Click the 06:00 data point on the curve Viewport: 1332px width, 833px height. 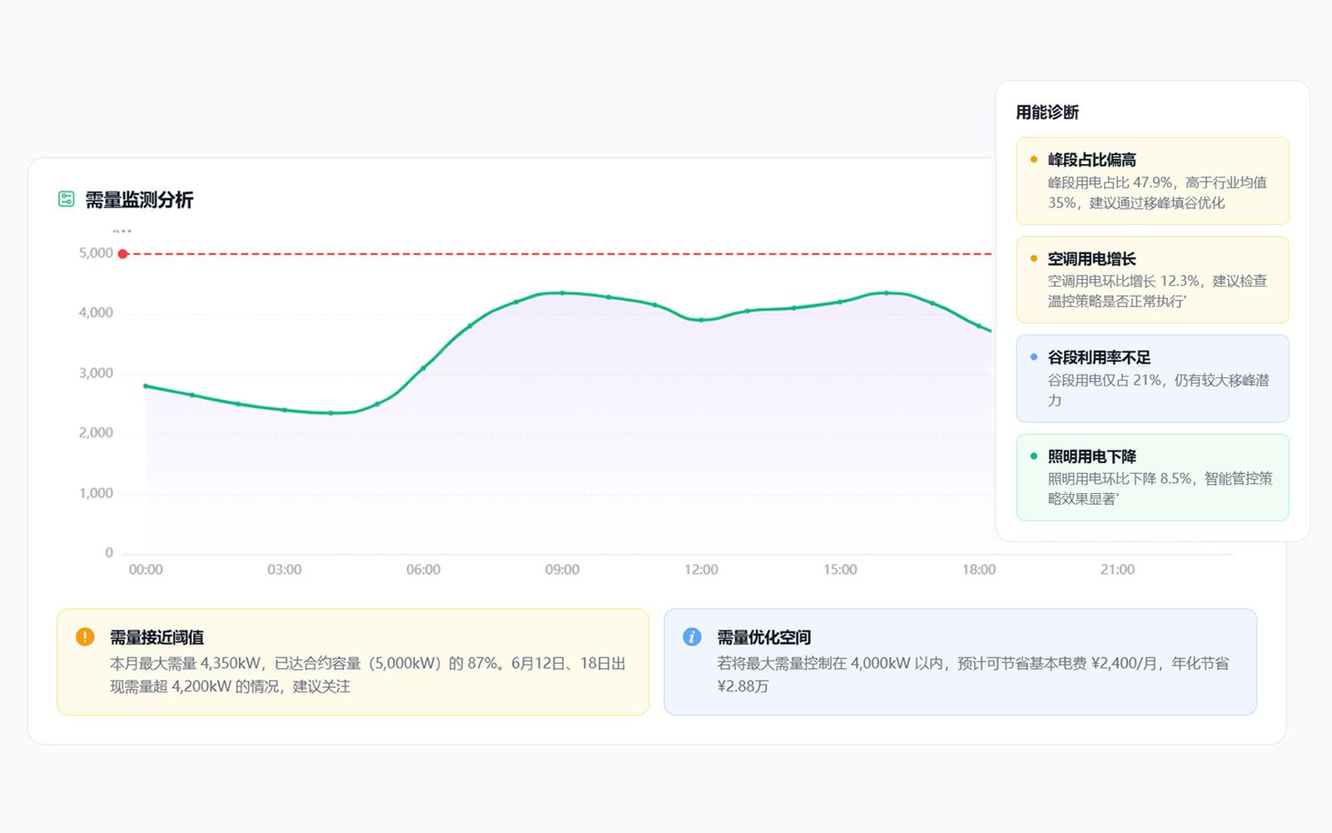[423, 367]
